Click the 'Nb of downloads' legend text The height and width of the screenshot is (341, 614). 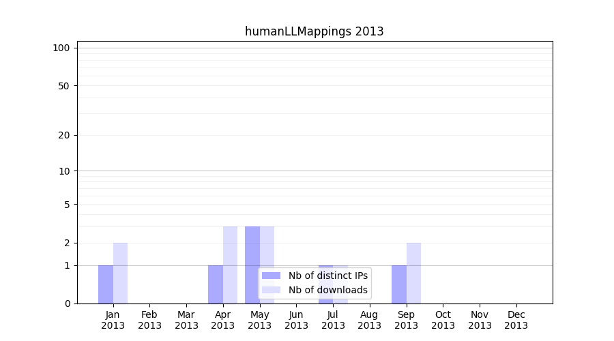click(x=327, y=290)
